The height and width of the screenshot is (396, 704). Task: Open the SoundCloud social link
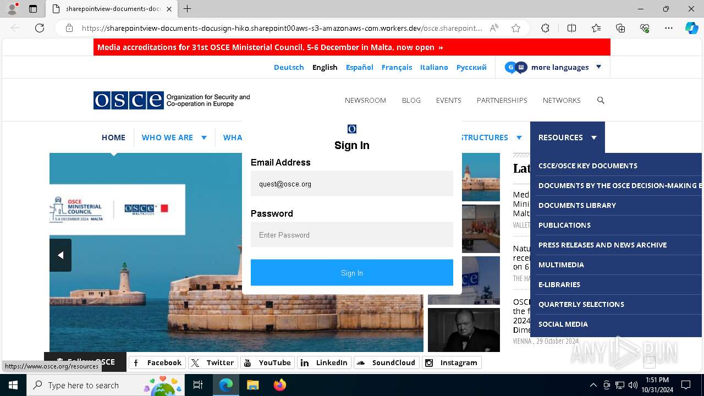pos(386,362)
